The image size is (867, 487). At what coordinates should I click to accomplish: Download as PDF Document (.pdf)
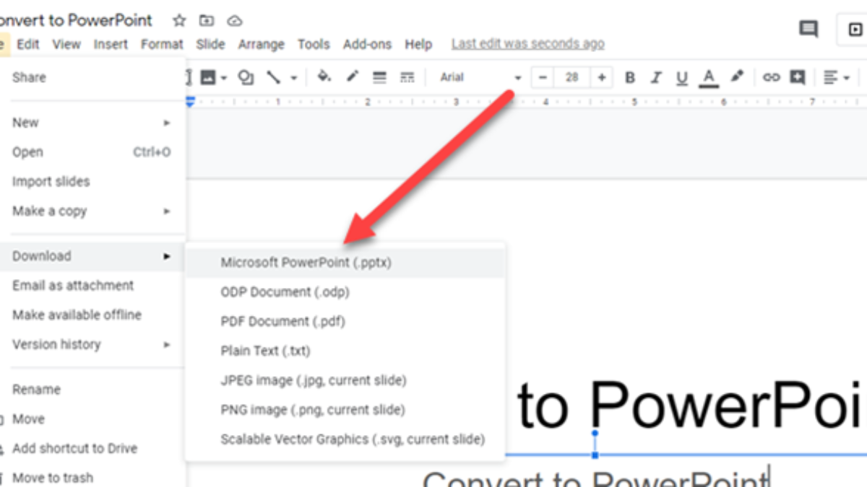click(x=345, y=322)
